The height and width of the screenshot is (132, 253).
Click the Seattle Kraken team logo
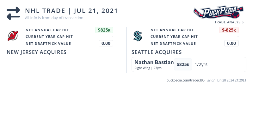pyautogui.click(x=138, y=37)
